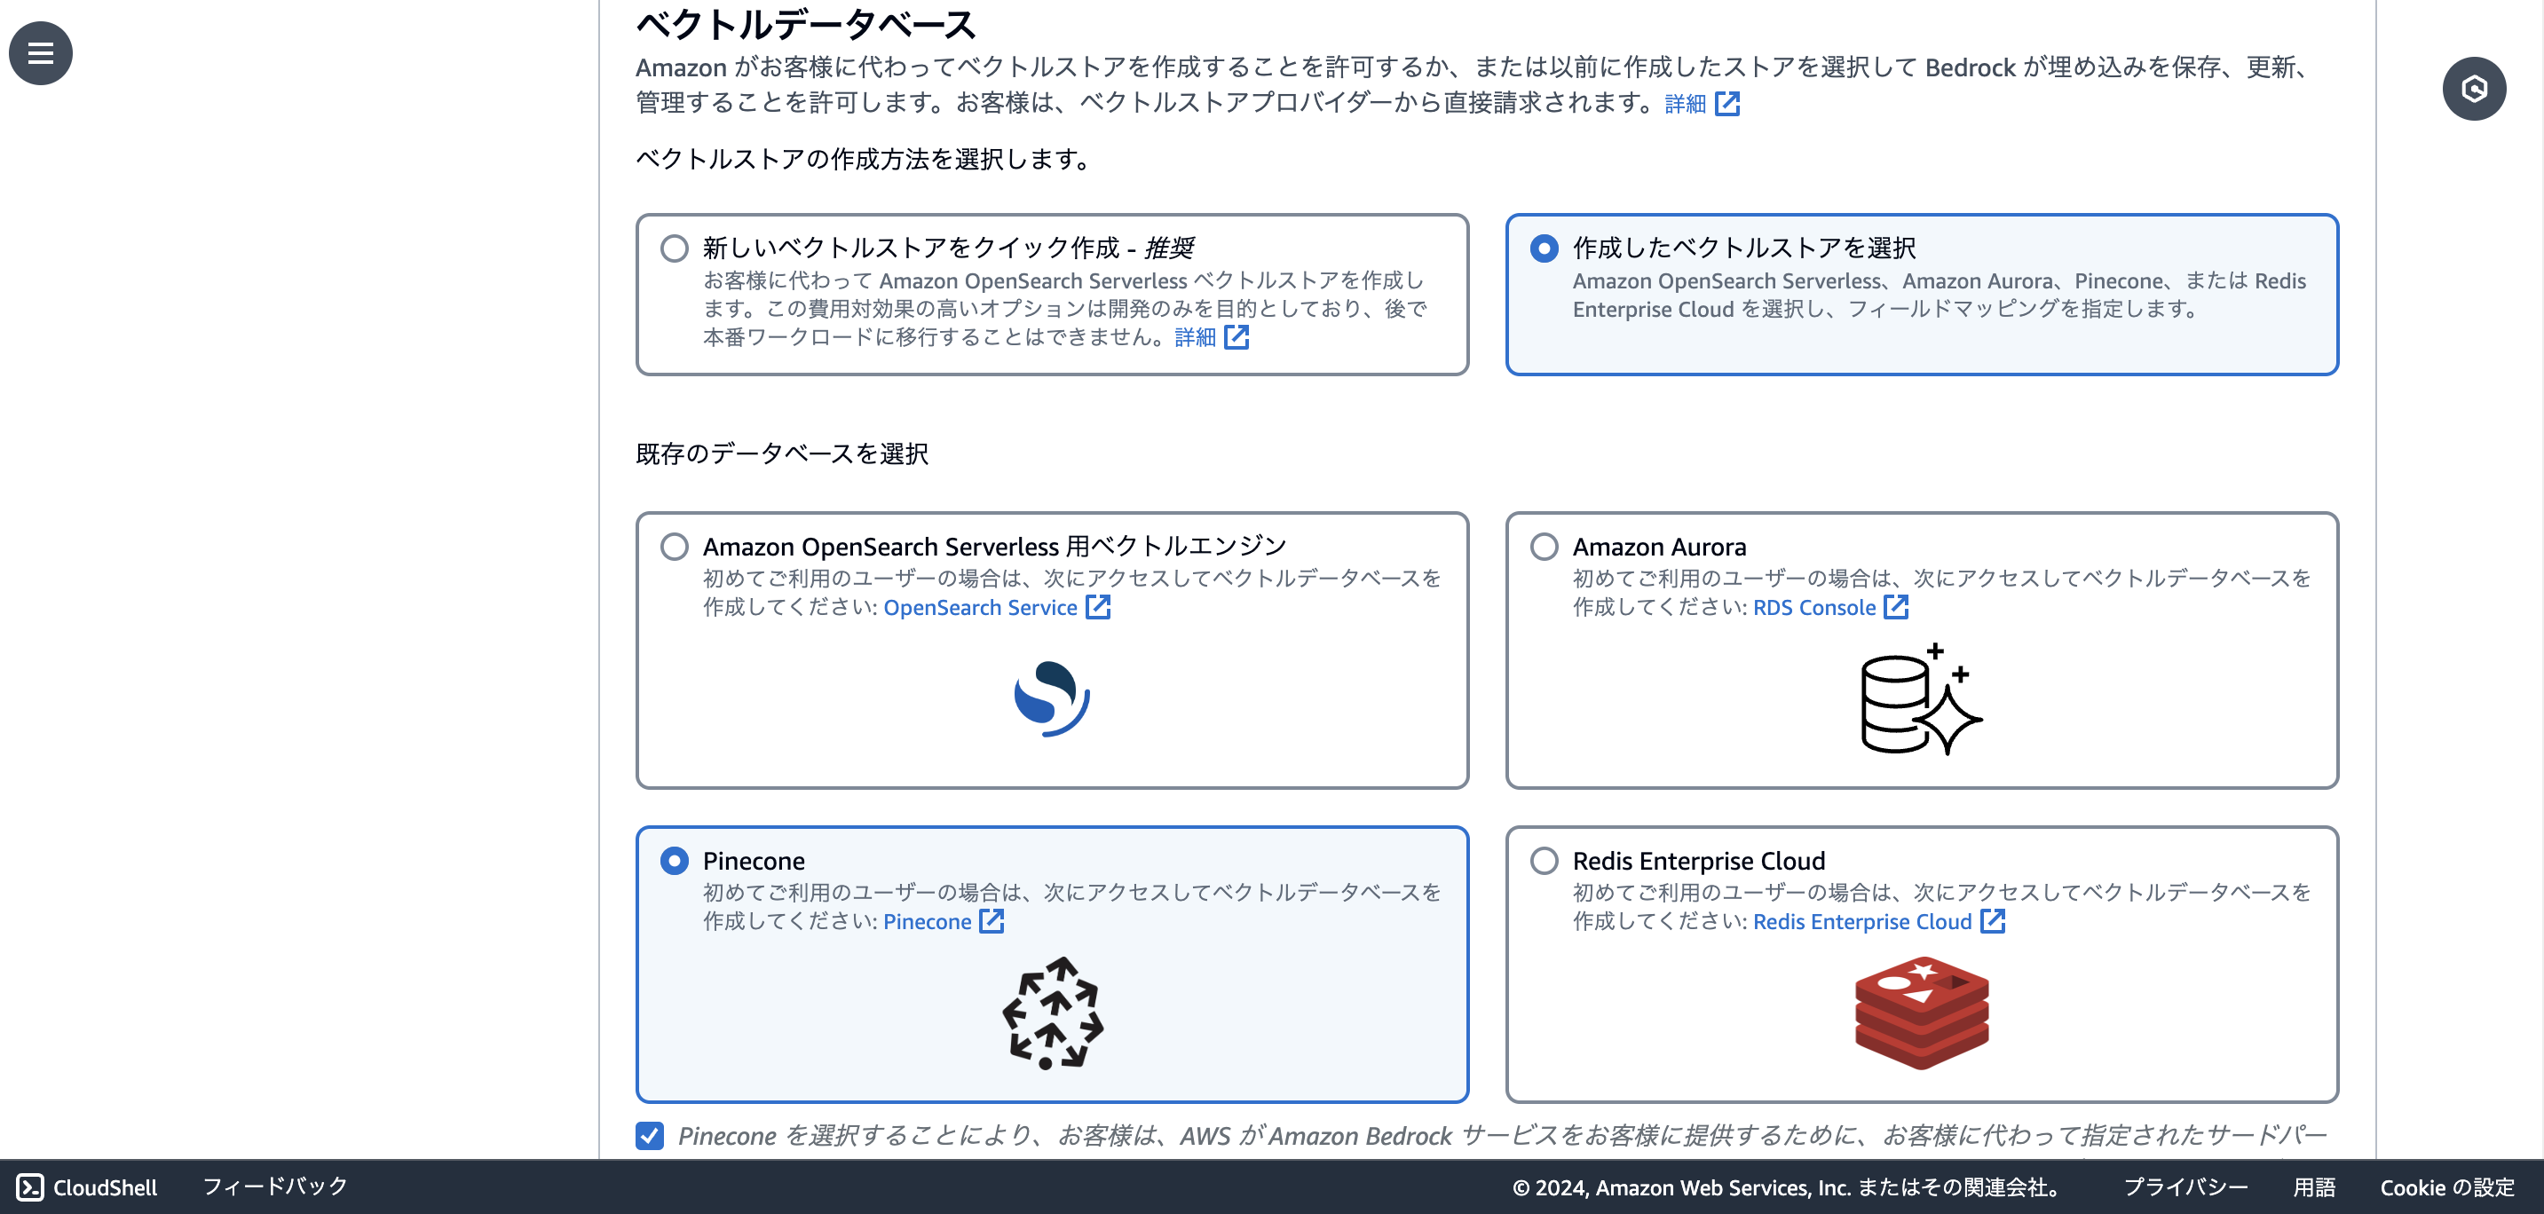Select the Redis Enterprise Cloud radio button

pyautogui.click(x=1543, y=860)
